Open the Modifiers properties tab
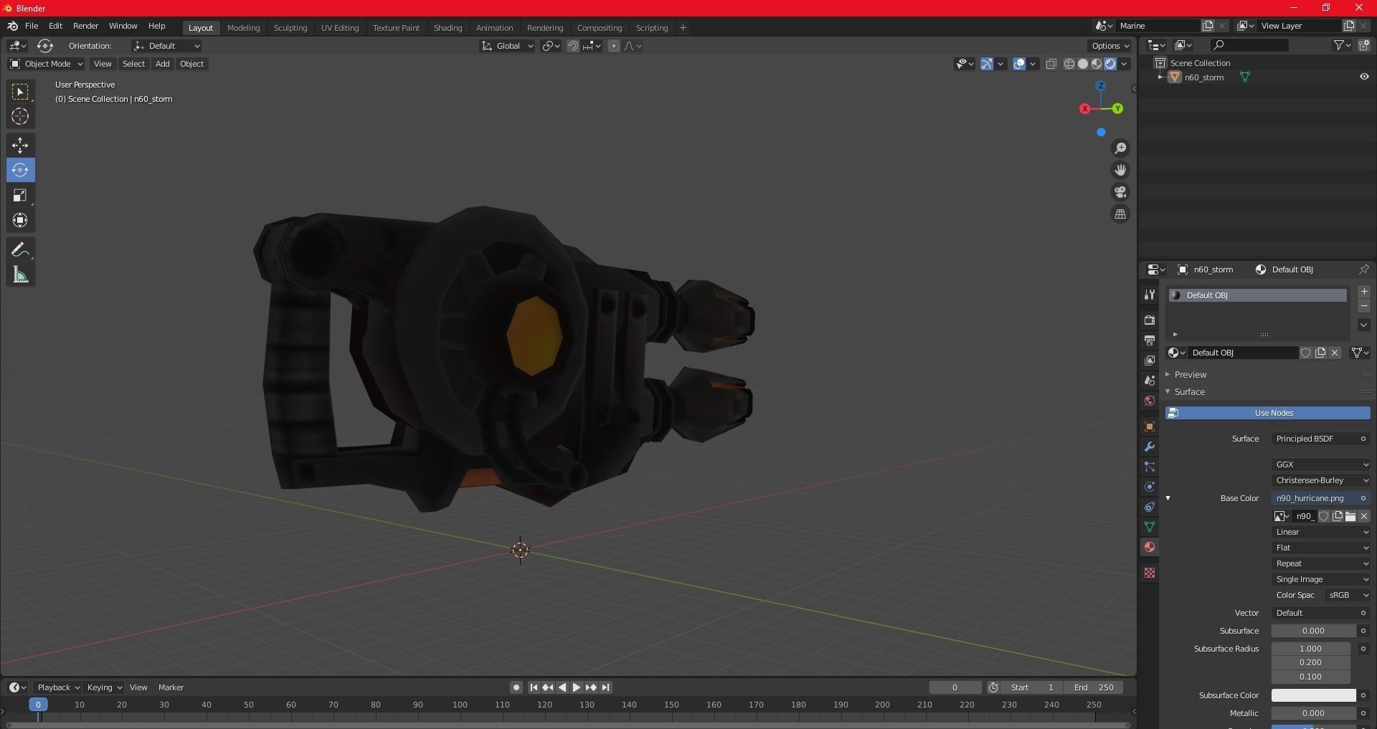 coord(1150,447)
